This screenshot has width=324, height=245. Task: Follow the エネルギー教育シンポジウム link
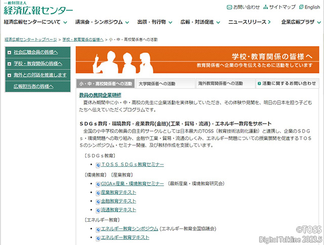coord(129,229)
